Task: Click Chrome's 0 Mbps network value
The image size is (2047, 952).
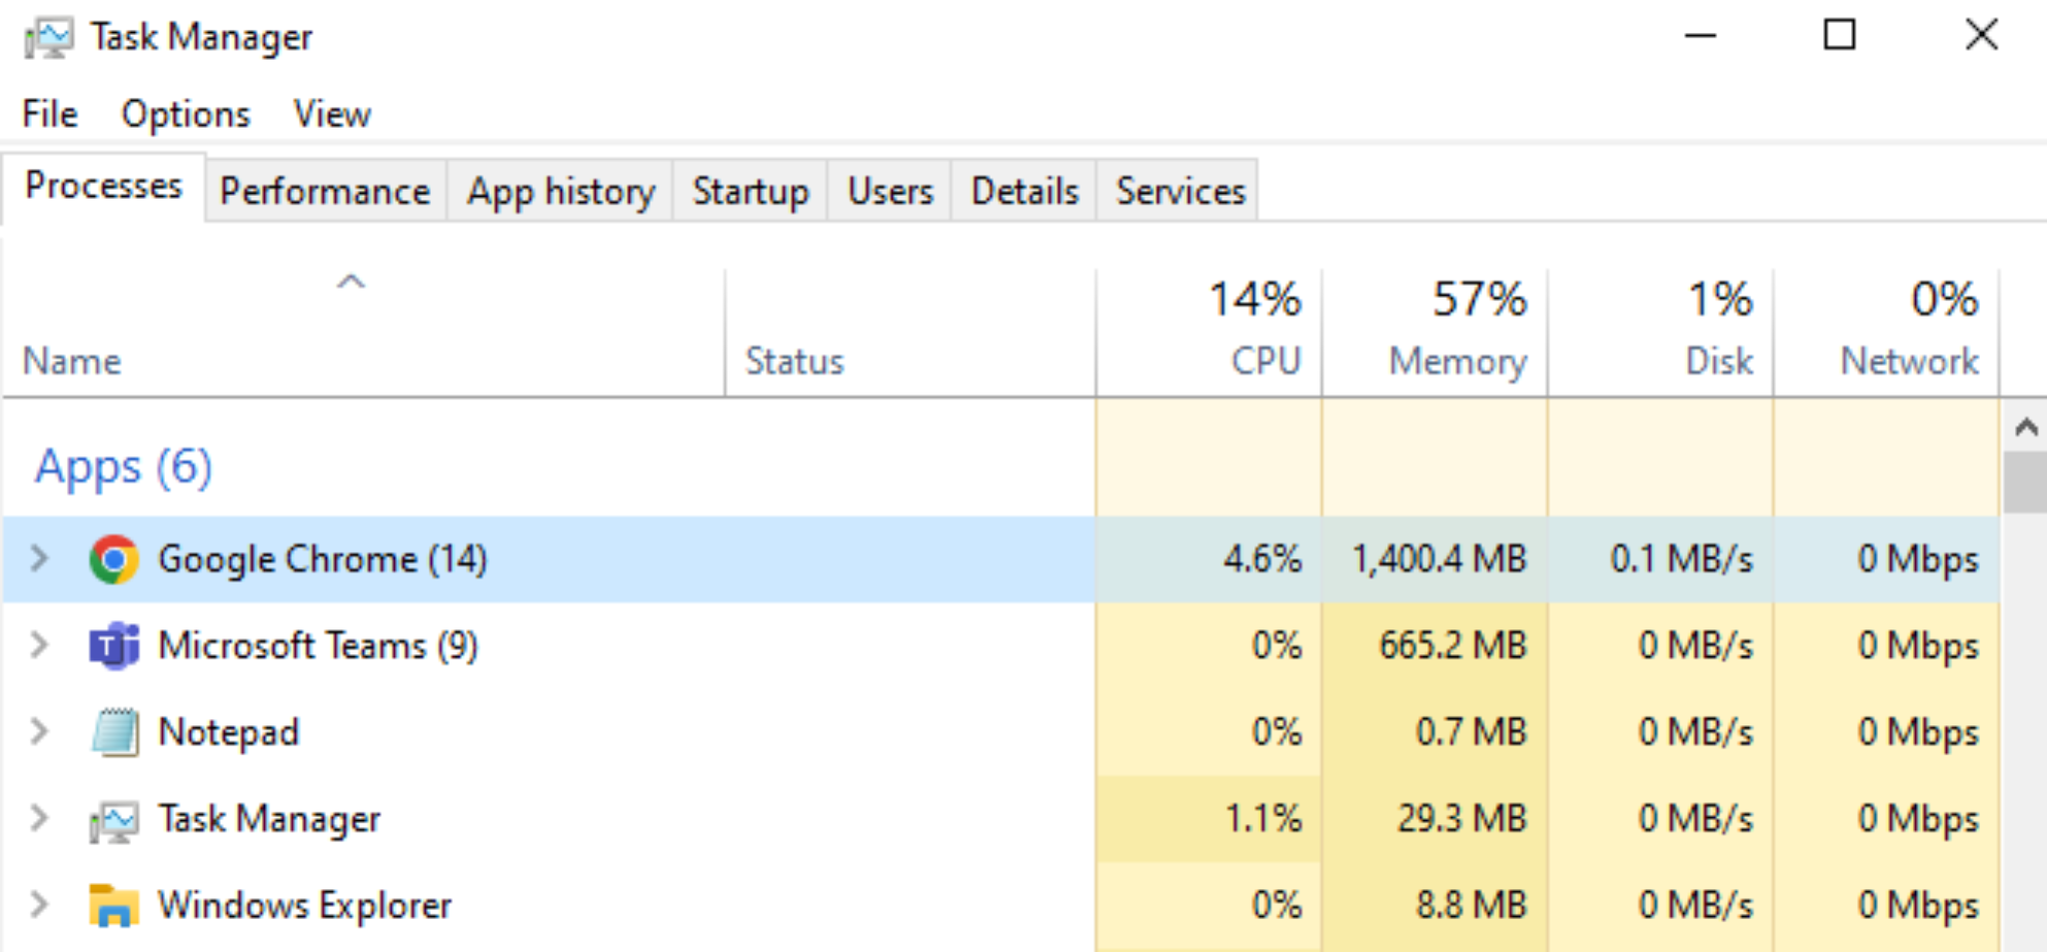Action: click(1918, 558)
